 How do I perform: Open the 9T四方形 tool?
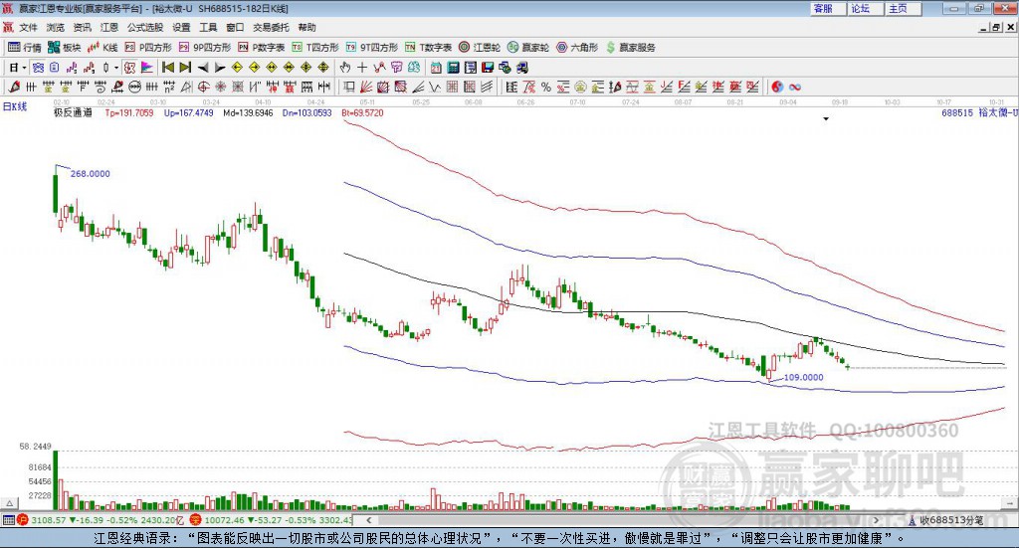[x=372, y=48]
